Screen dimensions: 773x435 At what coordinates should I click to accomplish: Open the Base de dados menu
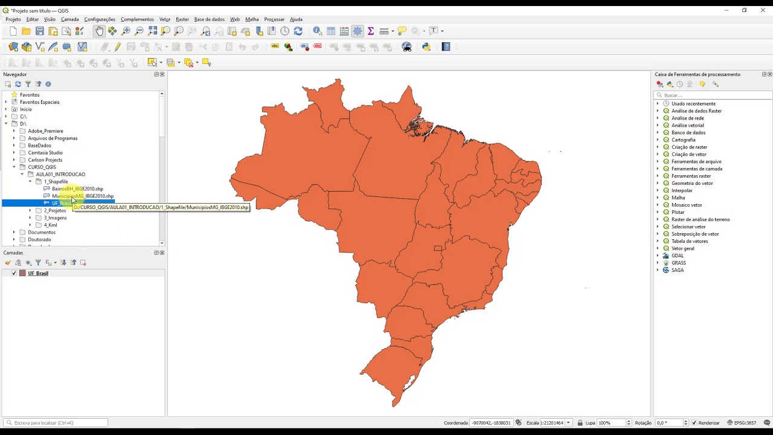[x=210, y=19]
